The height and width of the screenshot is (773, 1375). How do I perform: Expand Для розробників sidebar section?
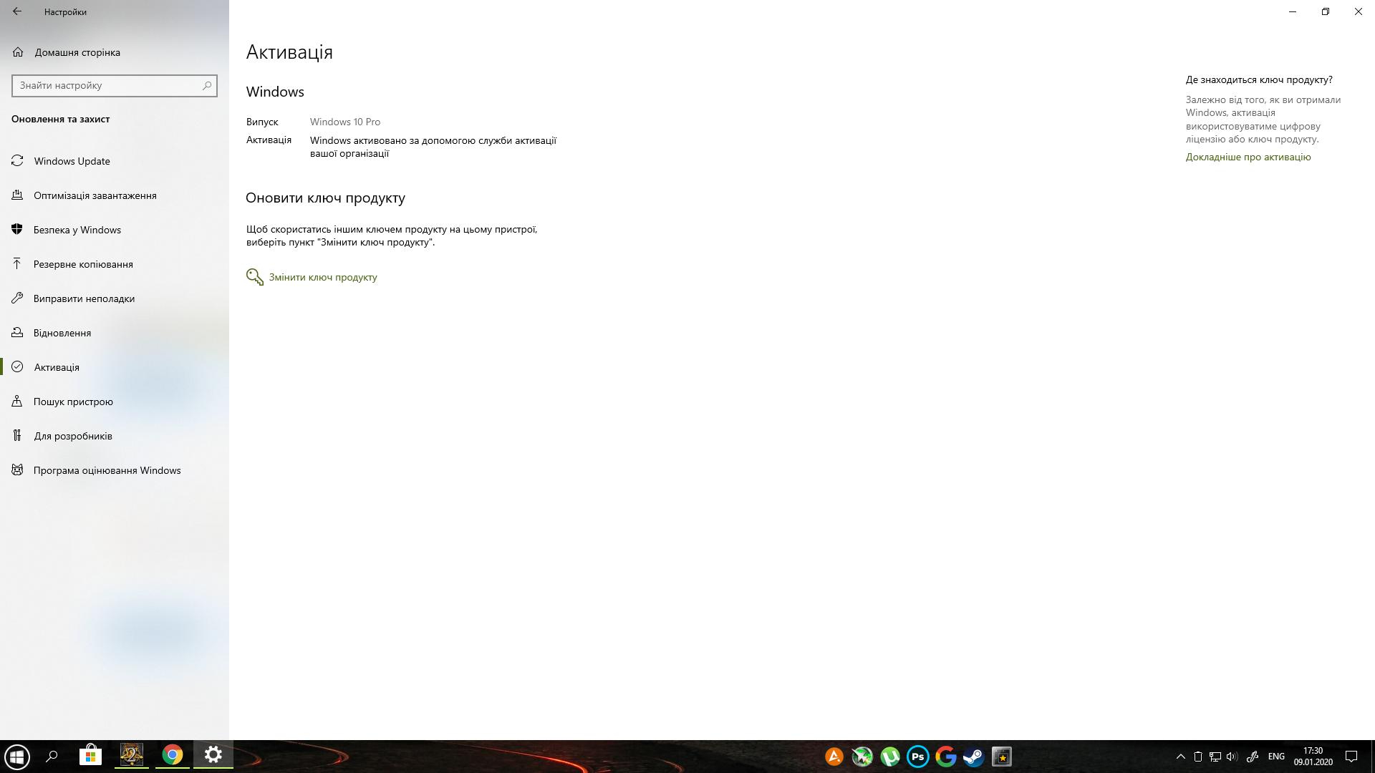tap(74, 435)
